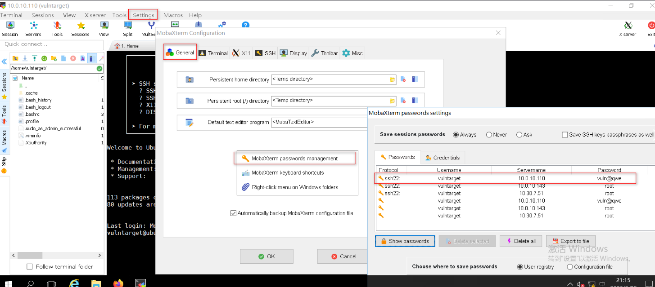Open the Session toolbar icon
Image resolution: width=655 pixels, height=287 pixels.
9,29
